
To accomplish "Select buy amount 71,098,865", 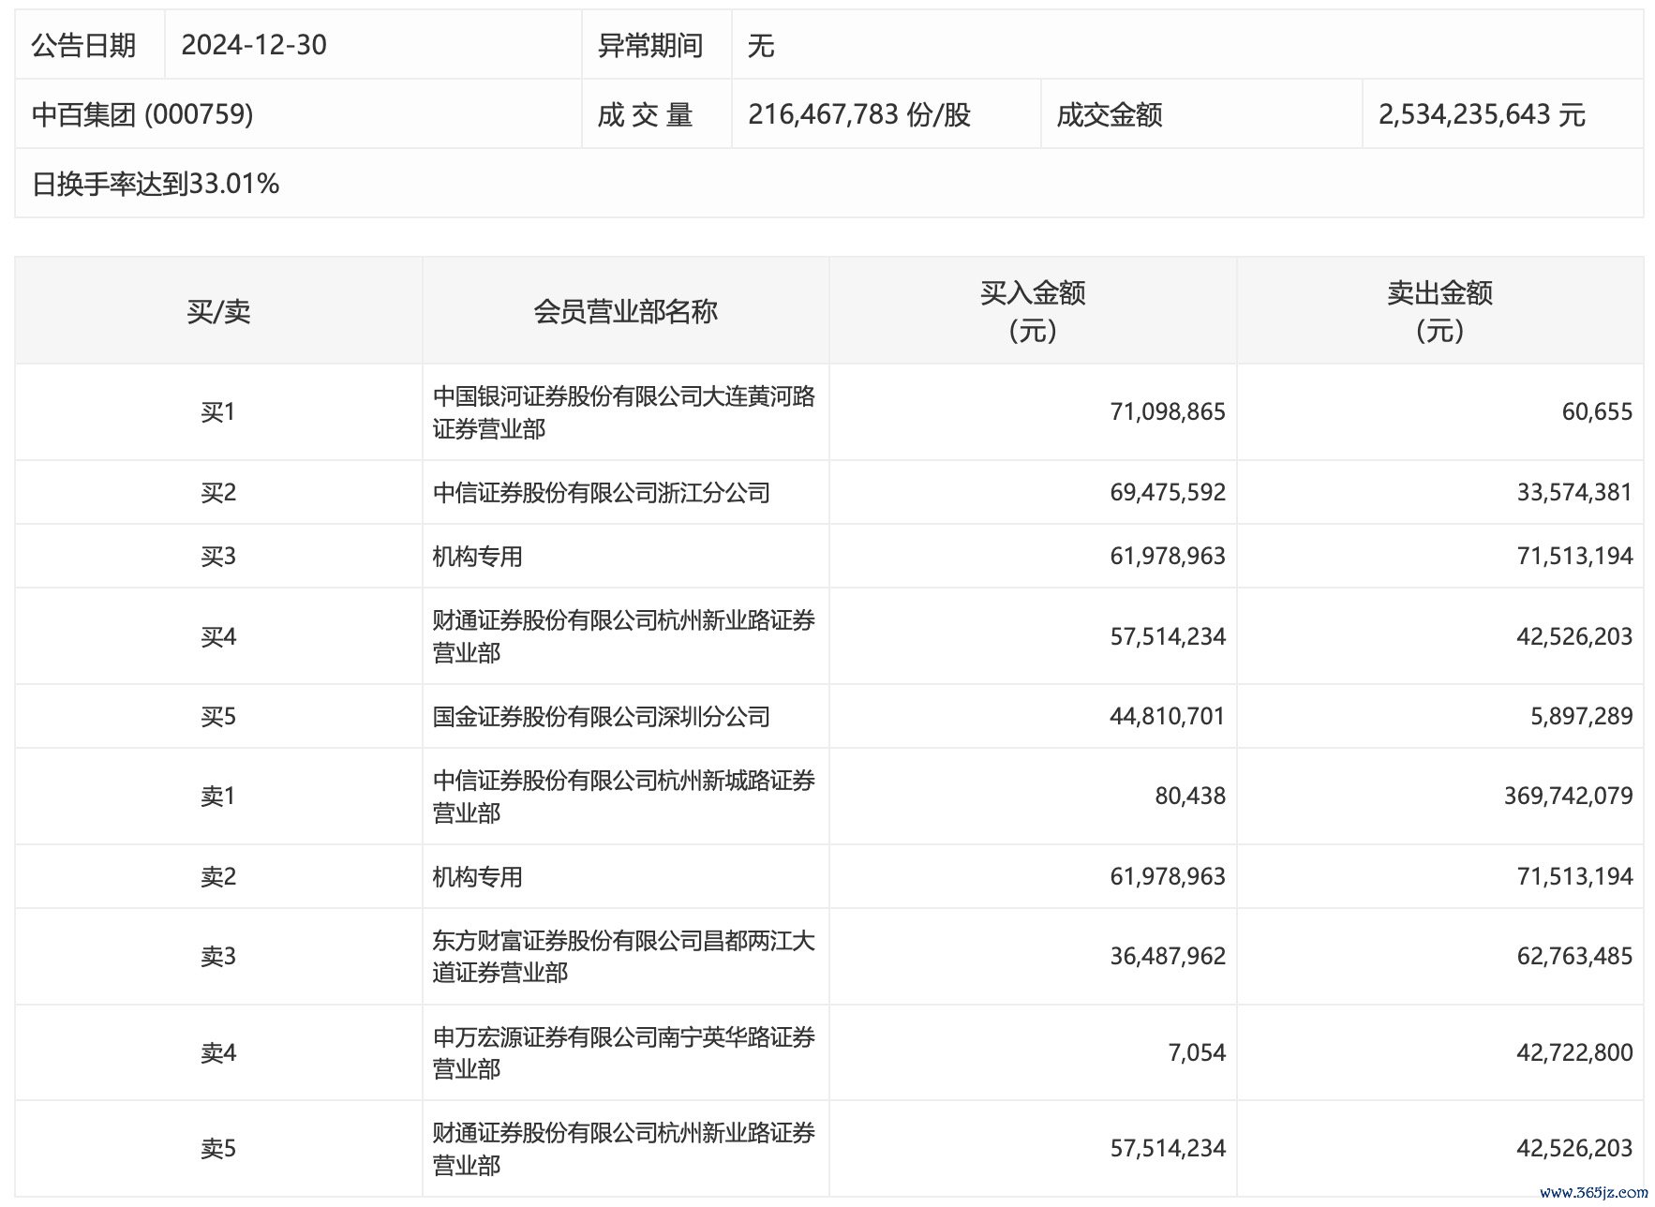I will pos(1168,411).
